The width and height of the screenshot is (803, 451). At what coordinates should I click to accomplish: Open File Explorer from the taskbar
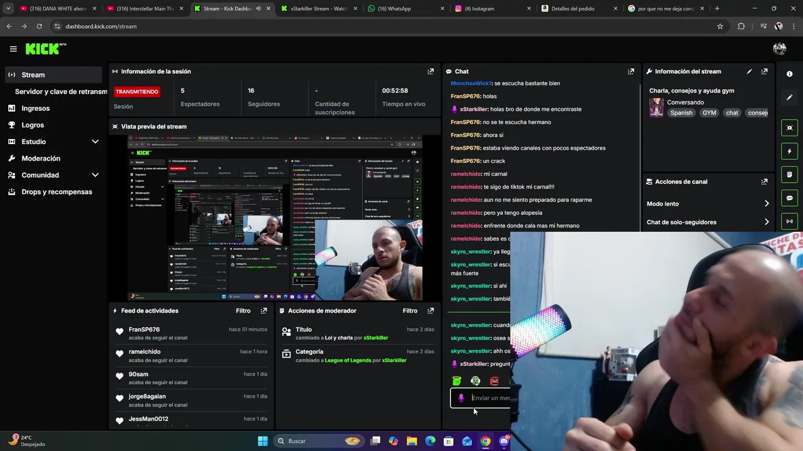coord(412,441)
